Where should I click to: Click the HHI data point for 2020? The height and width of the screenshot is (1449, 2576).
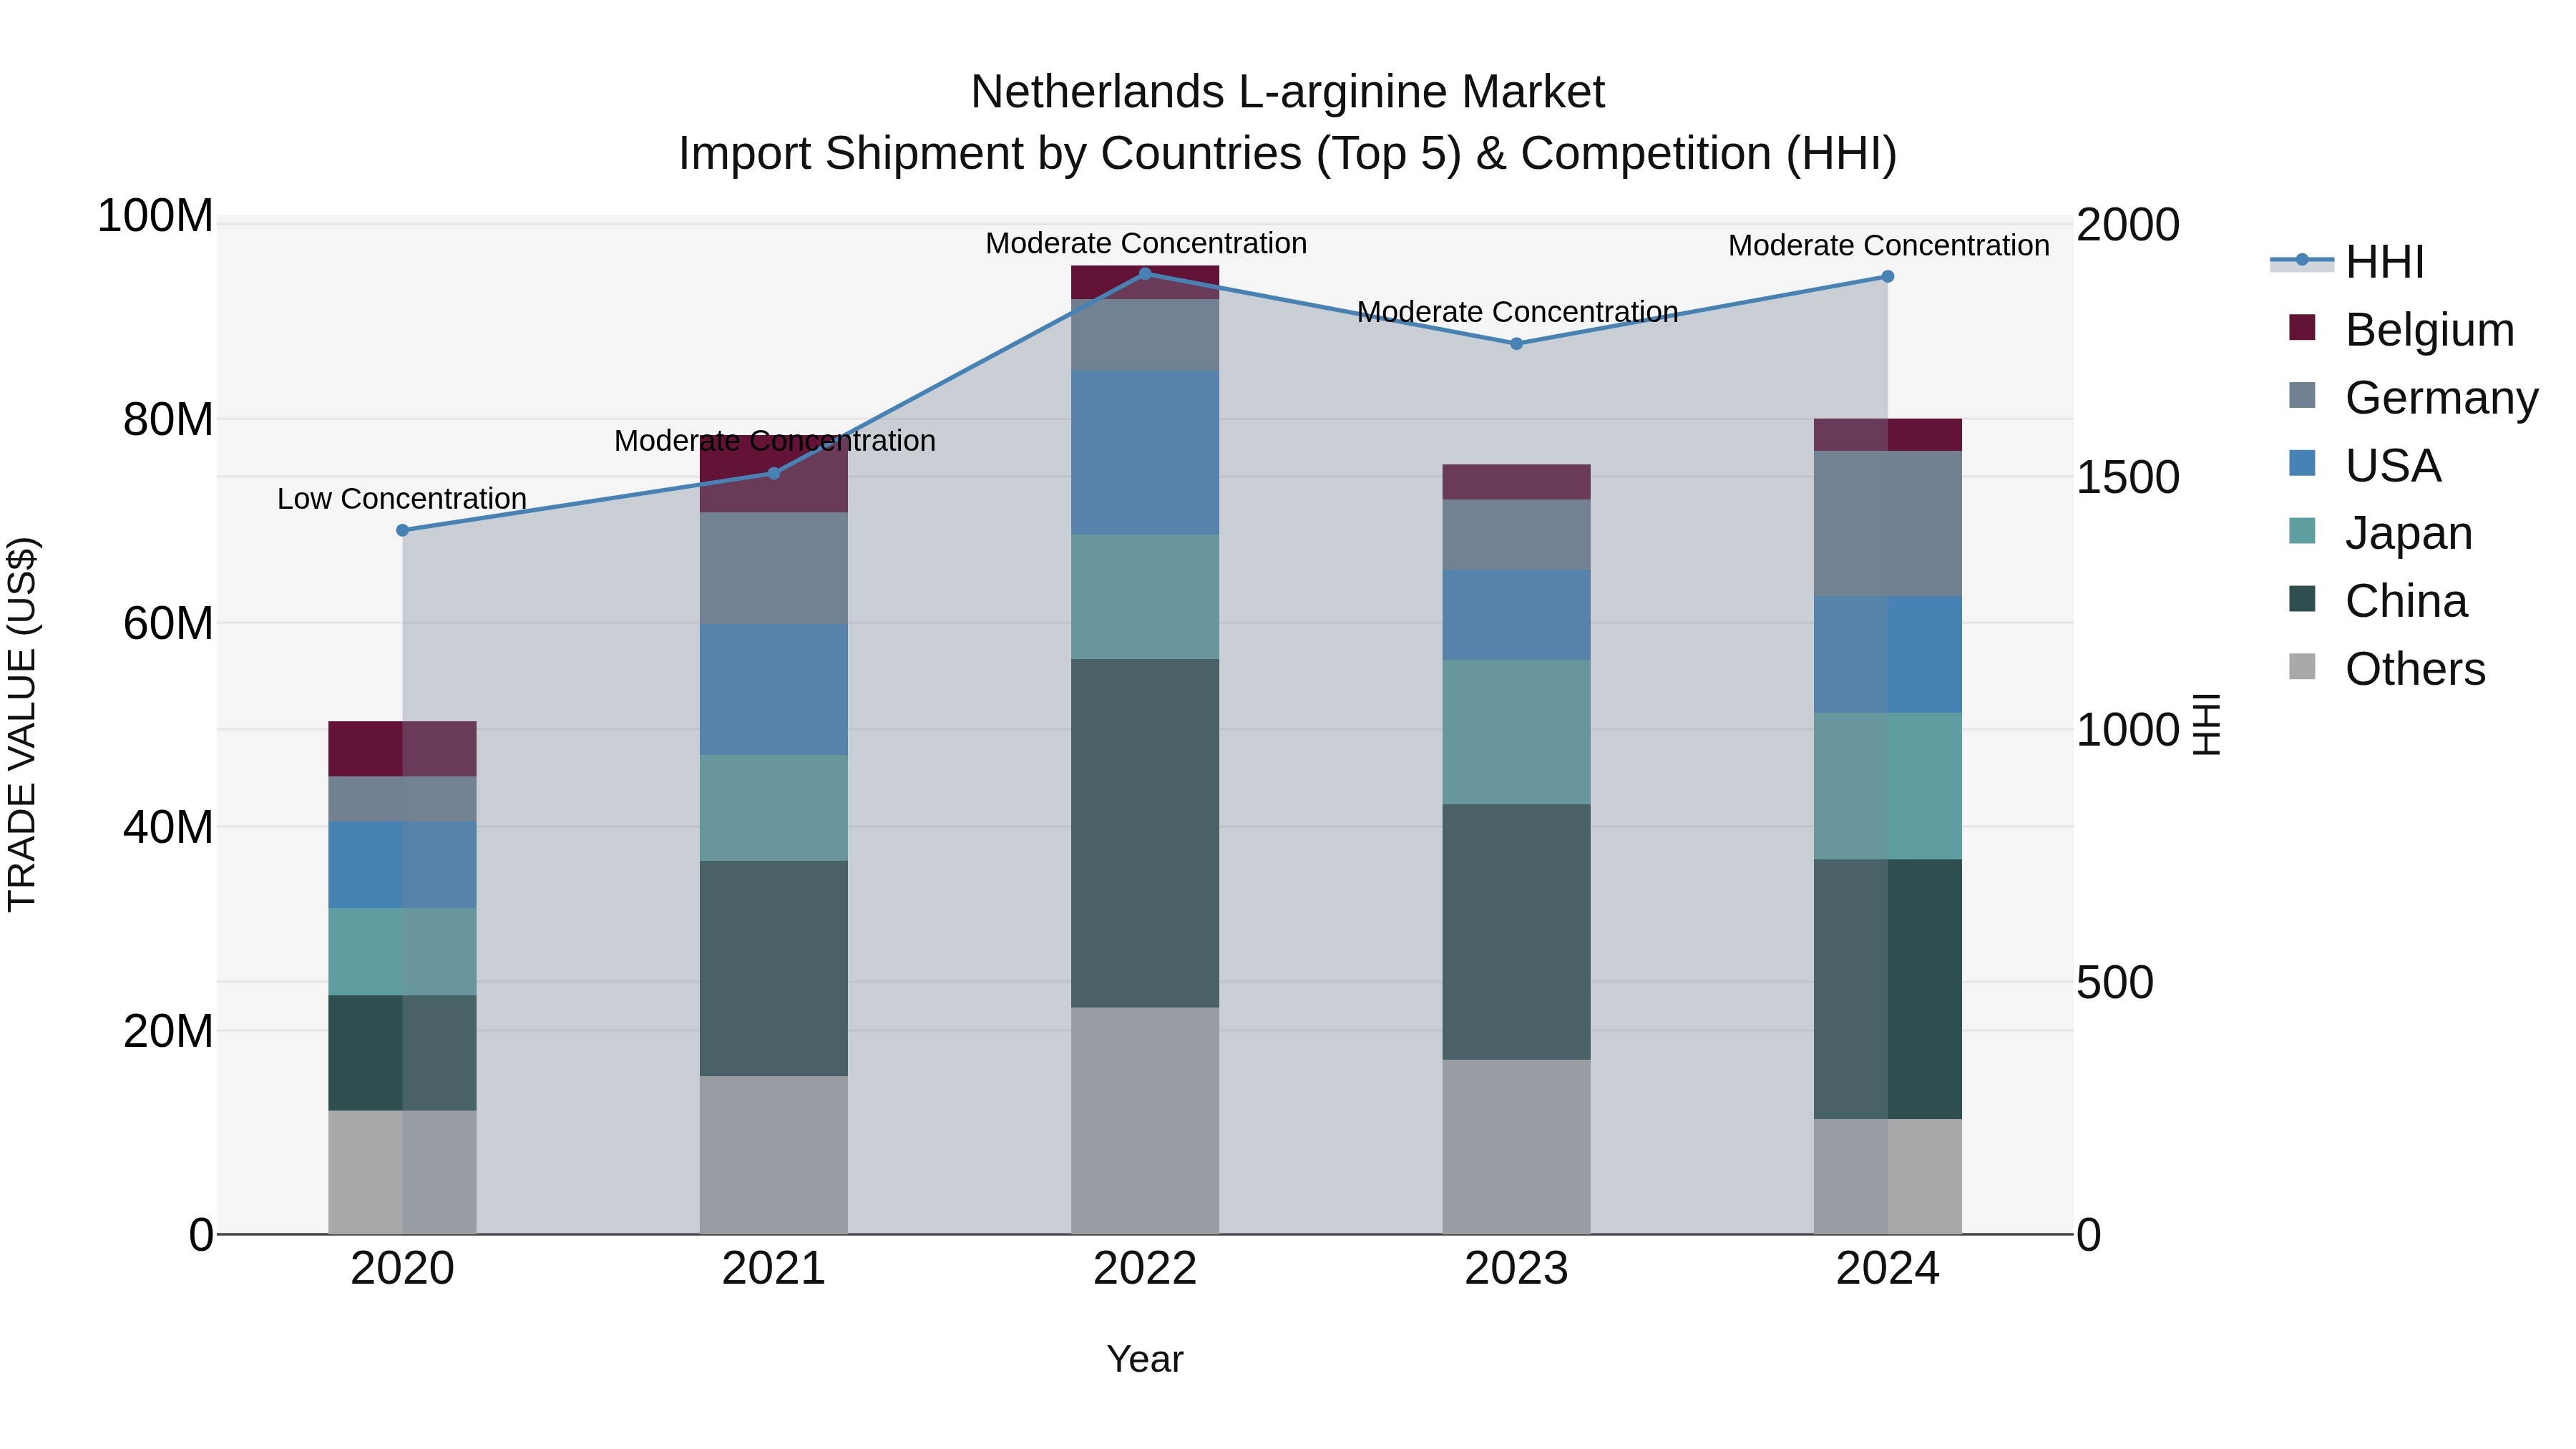point(403,530)
